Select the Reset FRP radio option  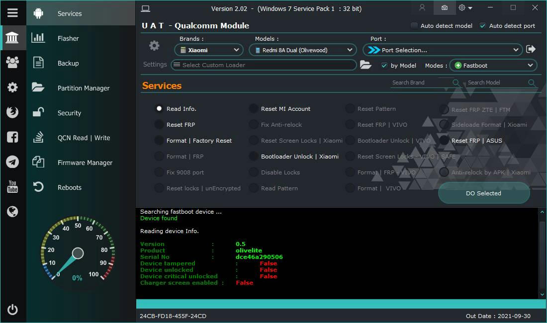159,124
